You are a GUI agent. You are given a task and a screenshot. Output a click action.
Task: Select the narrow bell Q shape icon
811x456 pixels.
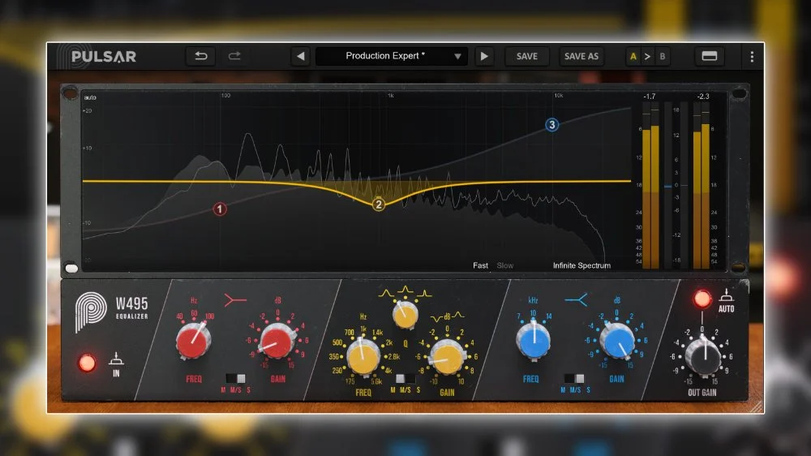424,294
